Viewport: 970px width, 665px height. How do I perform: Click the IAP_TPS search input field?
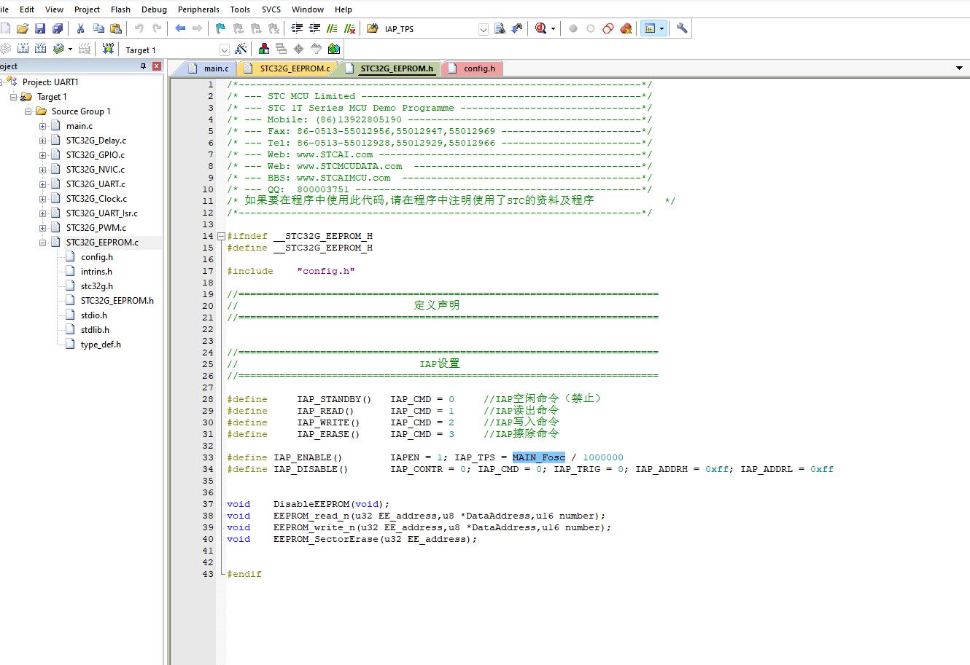[430, 29]
